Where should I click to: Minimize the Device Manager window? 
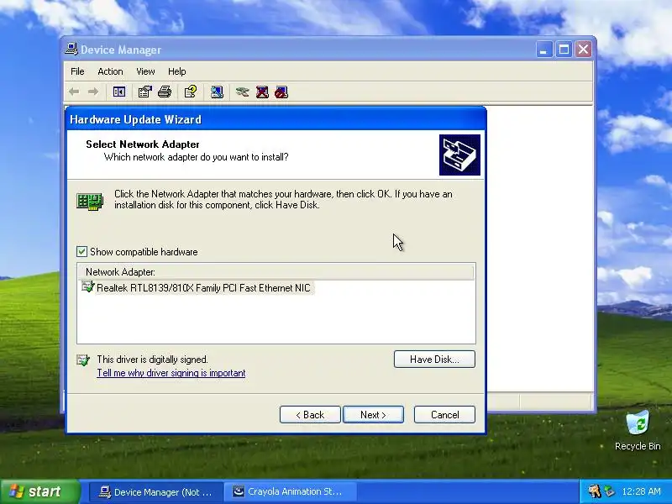(x=544, y=50)
